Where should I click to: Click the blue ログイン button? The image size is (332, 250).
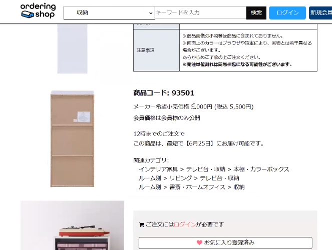tap(287, 13)
